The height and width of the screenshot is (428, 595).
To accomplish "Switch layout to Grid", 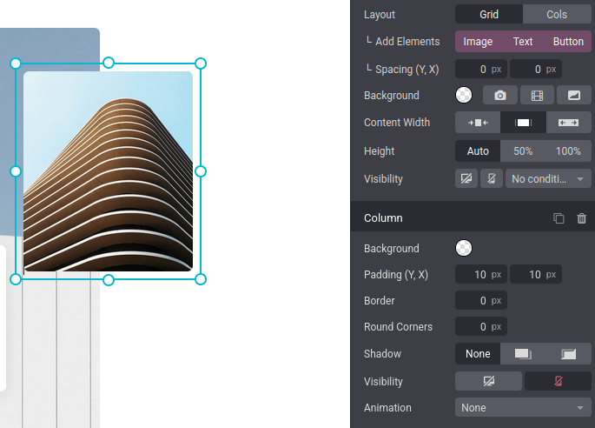I will tap(489, 15).
